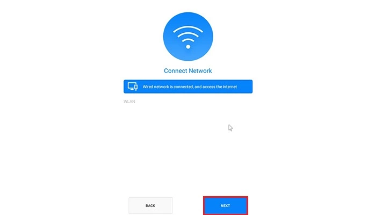Tap the plug part of wired icon
376x215 pixels.
136,88
